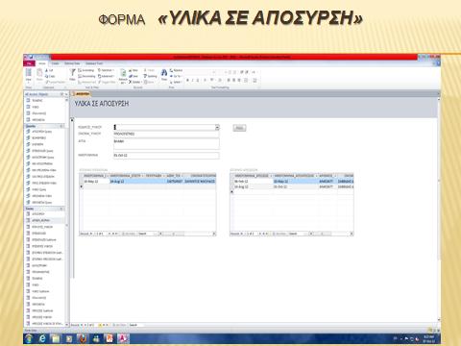Click the View icon in Home ribbon
This screenshot has height=346, width=461.
point(29,74)
